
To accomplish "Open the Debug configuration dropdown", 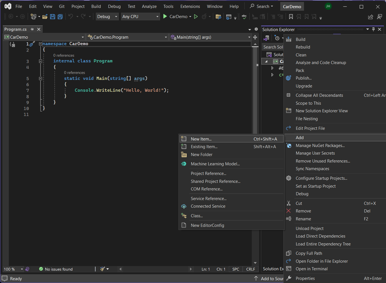I will pos(107,17).
